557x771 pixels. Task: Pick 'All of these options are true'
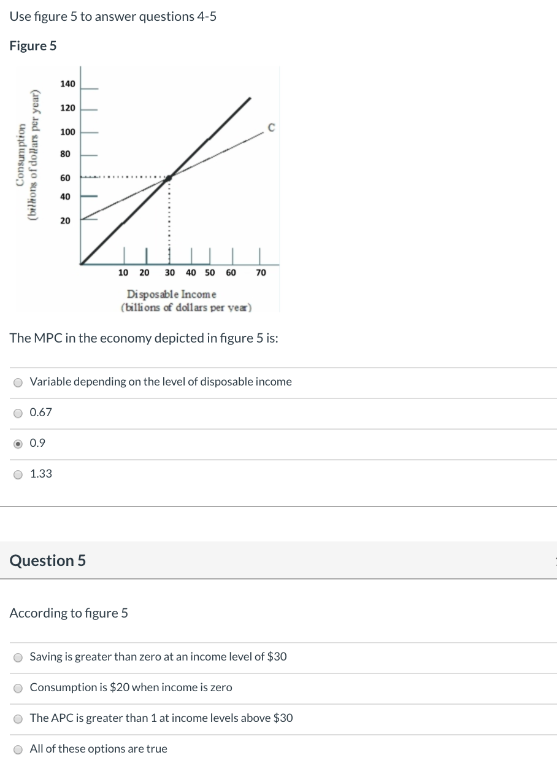pos(18,748)
